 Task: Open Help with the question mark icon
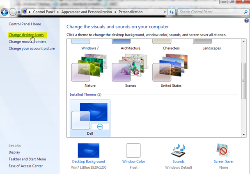(x=247, y=21)
